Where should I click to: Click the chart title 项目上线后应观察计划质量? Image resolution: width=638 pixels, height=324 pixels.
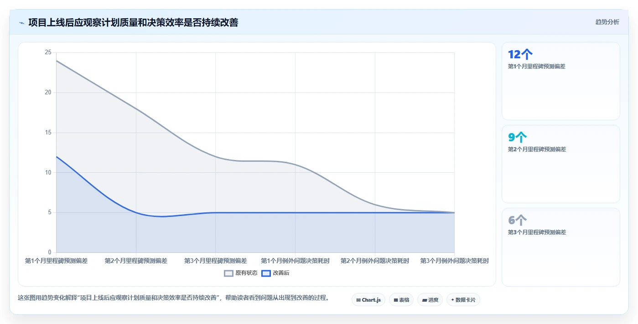pyautogui.click(x=133, y=22)
